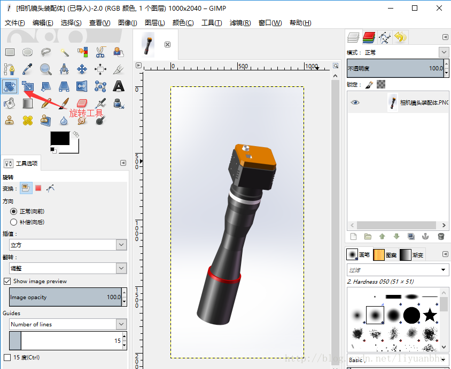Set transform target to path
The image size is (451, 369).
[51, 188]
